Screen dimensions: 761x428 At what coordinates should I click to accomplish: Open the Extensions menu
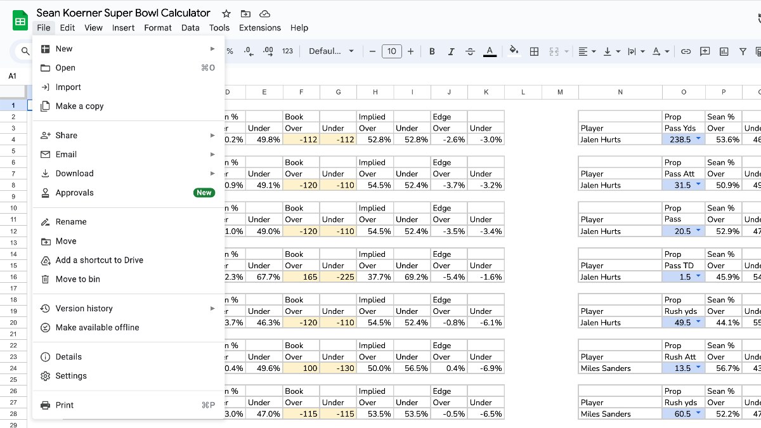[260, 28]
